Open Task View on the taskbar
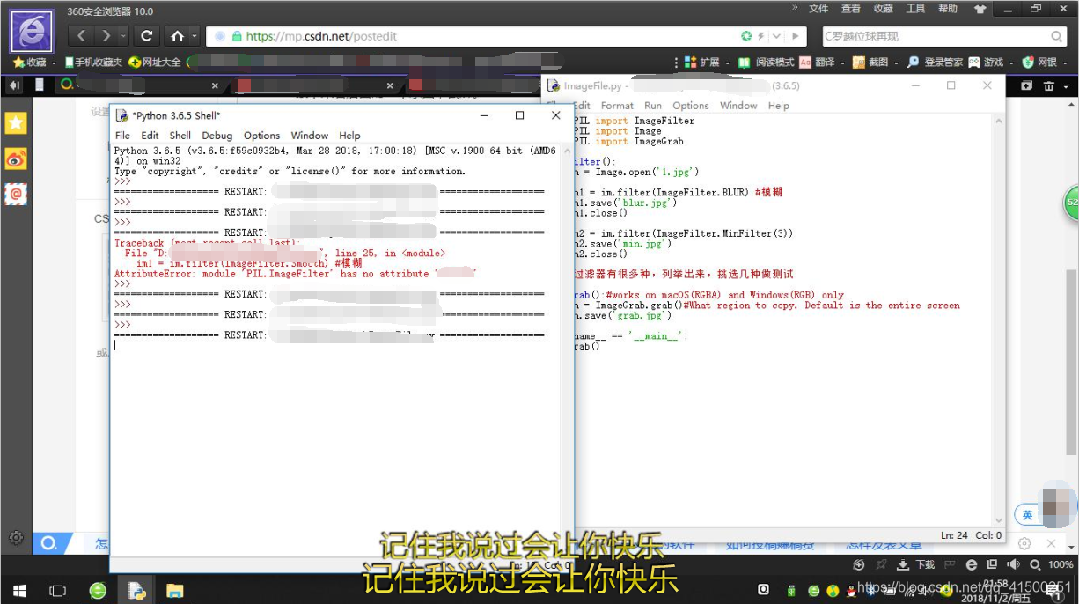Image resolution: width=1079 pixels, height=604 pixels. coord(57,591)
